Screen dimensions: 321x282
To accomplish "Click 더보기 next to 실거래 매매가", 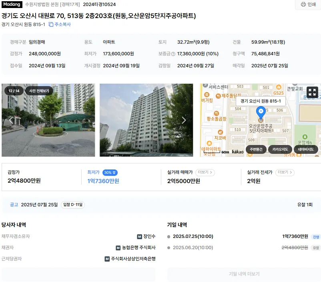I will tap(205, 172).
